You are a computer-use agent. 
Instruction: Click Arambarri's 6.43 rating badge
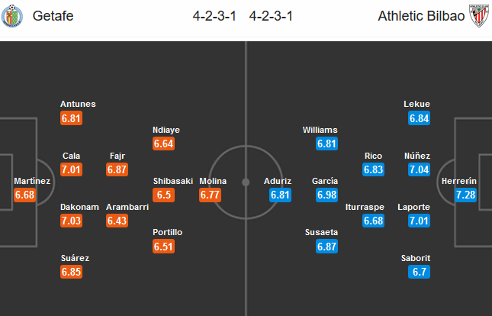tap(116, 221)
